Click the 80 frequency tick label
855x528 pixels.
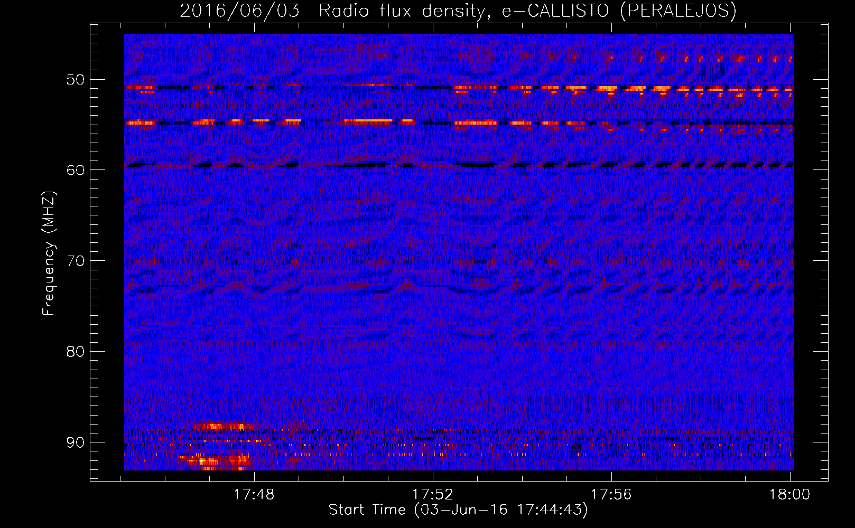tap(75, 351)
